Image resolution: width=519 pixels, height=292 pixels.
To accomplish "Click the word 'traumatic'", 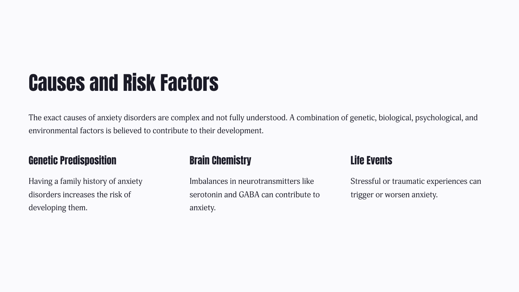I will tap(408, 181).
